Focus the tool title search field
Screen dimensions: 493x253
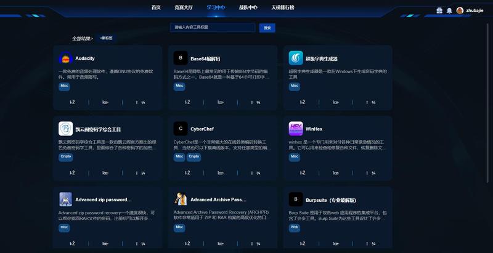tap(213, 27)
